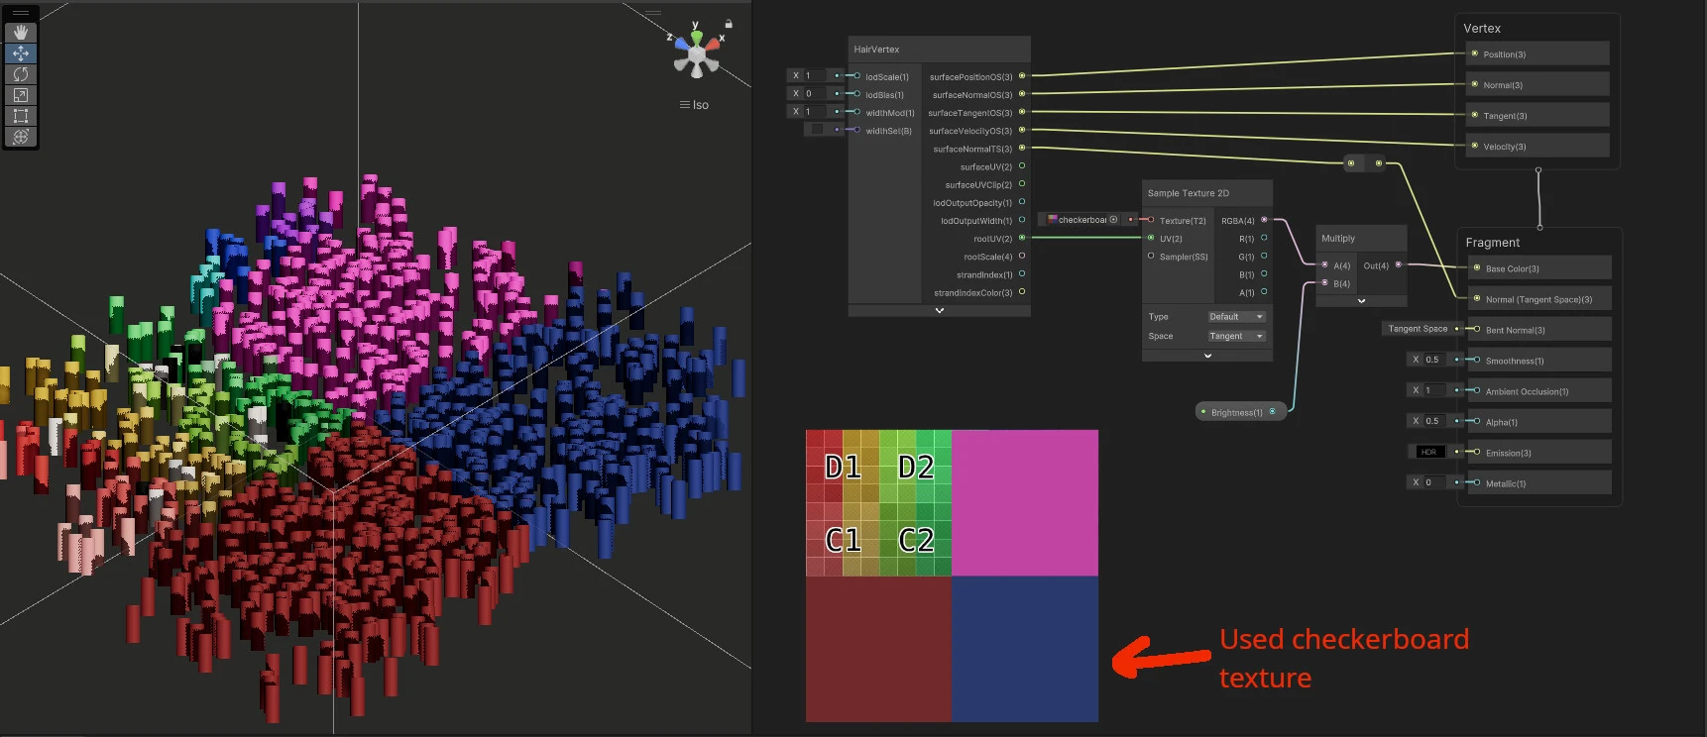Select the Sample Texture 2D node title

point(1189,193)
